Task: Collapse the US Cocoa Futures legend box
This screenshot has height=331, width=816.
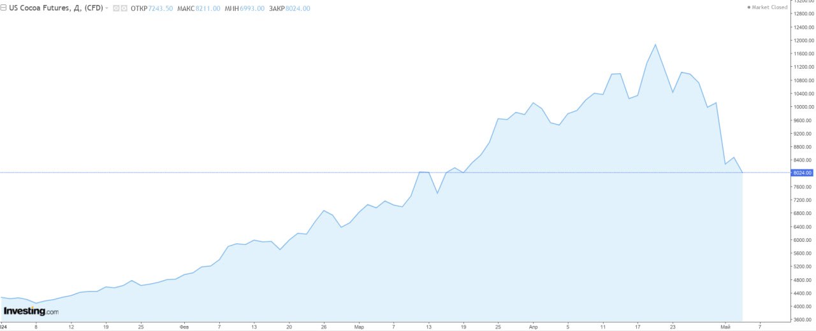Action: (x=4, y=8)
